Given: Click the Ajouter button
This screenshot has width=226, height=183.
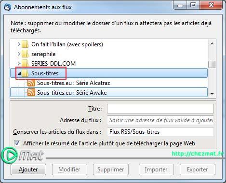Looking at the screenshot, I should pyautogui.click(x=28, y=169).
